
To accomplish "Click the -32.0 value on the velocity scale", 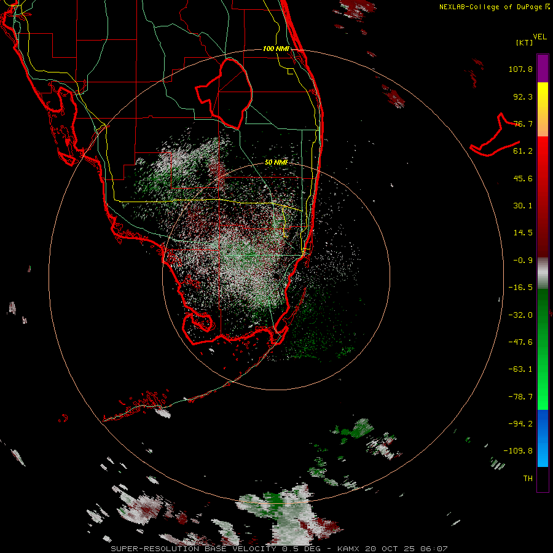I will [x=520, y=315].
